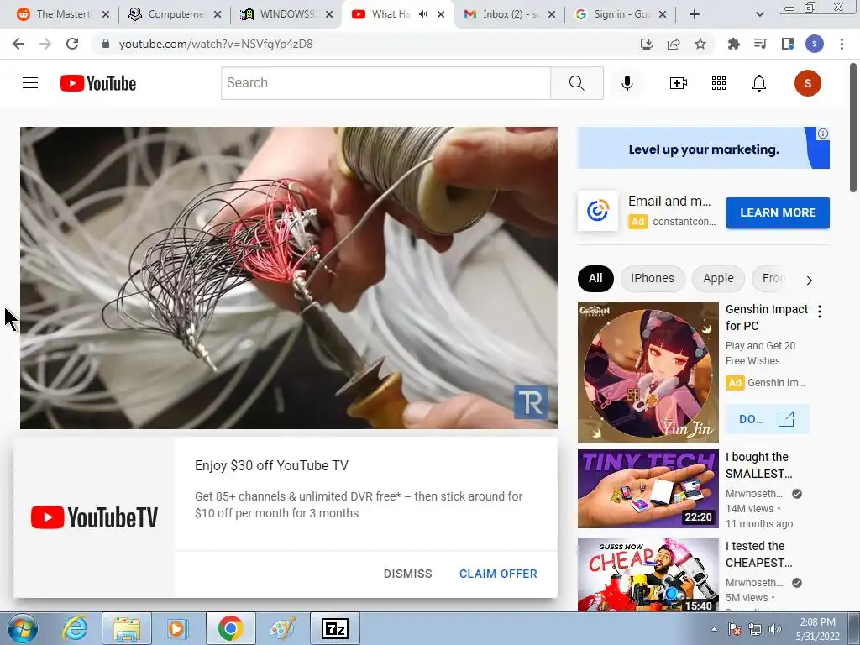Click the browser forward arrow

pyautogui.click(x=45, y=44)
